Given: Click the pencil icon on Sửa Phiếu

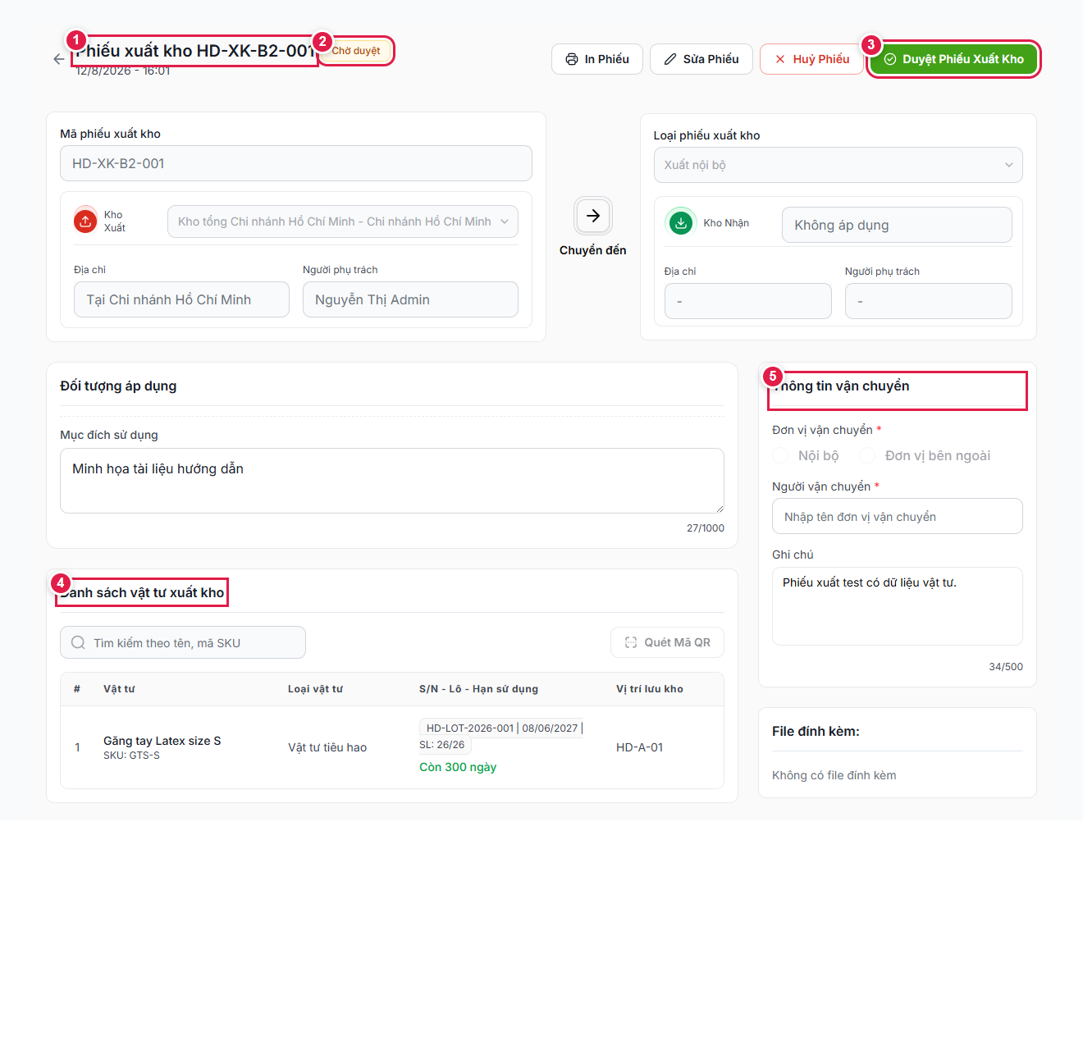Looking at the screenshot, I should point(670,59).
